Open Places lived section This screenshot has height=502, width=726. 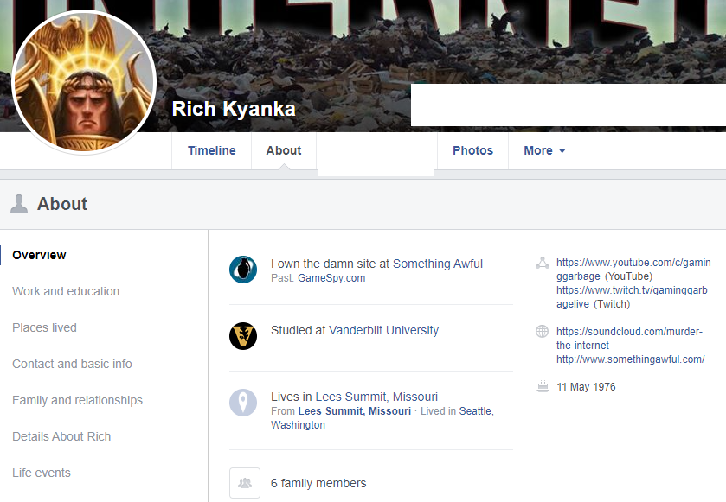44,327
